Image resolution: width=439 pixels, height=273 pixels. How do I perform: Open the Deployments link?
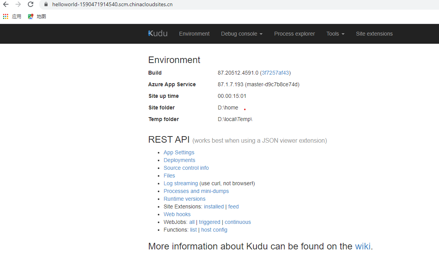(x=179, y=160)
